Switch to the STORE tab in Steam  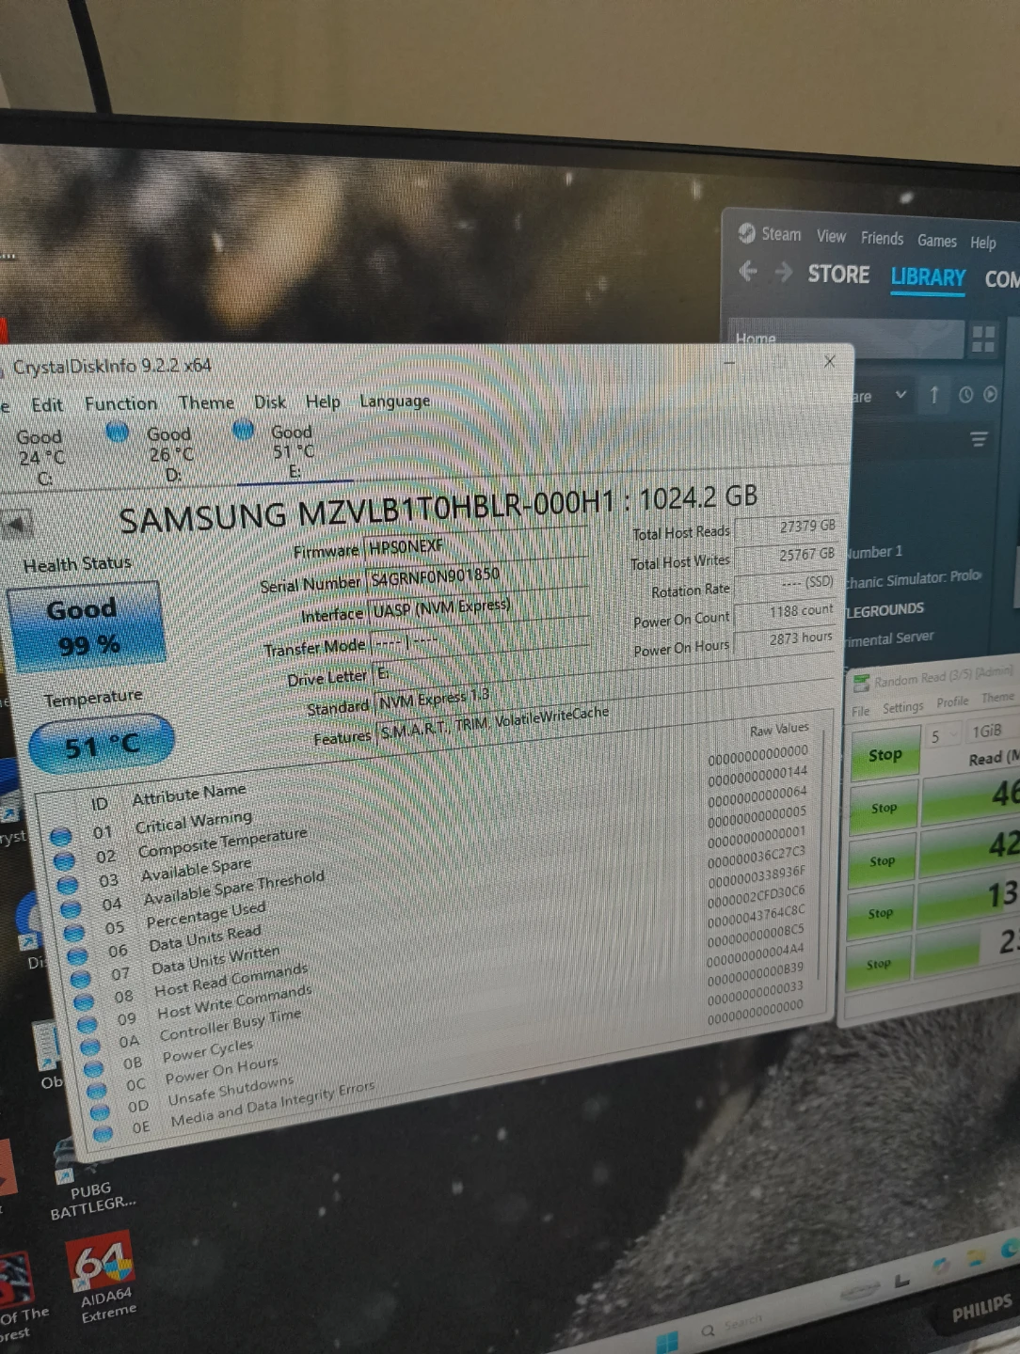click(x=838, y=274)
